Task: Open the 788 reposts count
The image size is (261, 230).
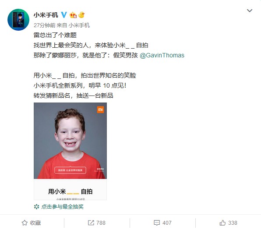Action: 101,223
